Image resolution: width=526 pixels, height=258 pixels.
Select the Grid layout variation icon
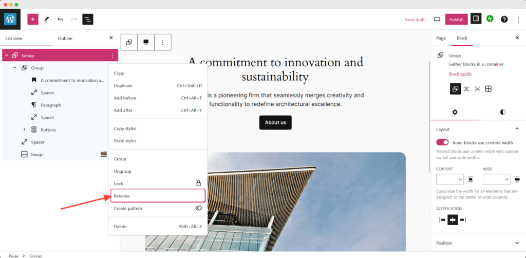click(x=489, y=89)
